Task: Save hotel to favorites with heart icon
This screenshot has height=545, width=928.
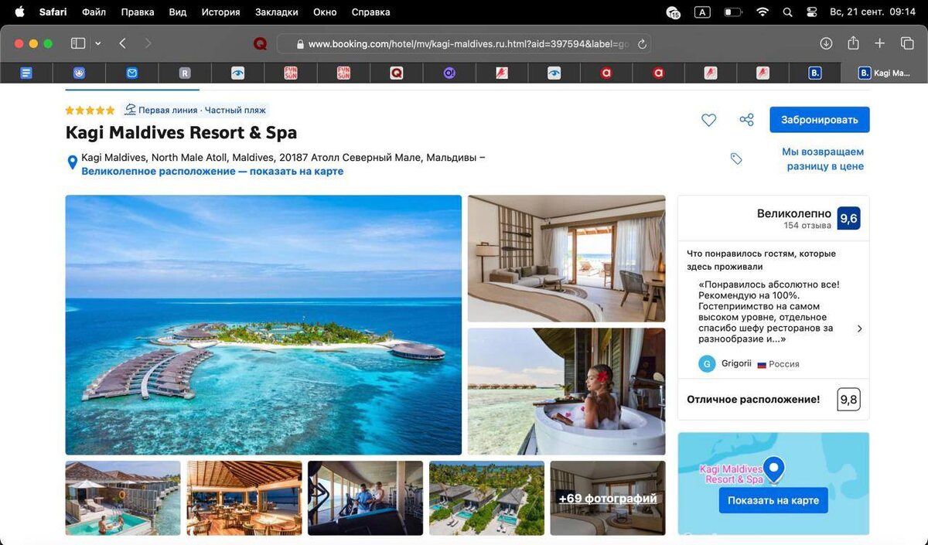Action: click(x=708, y=120)
